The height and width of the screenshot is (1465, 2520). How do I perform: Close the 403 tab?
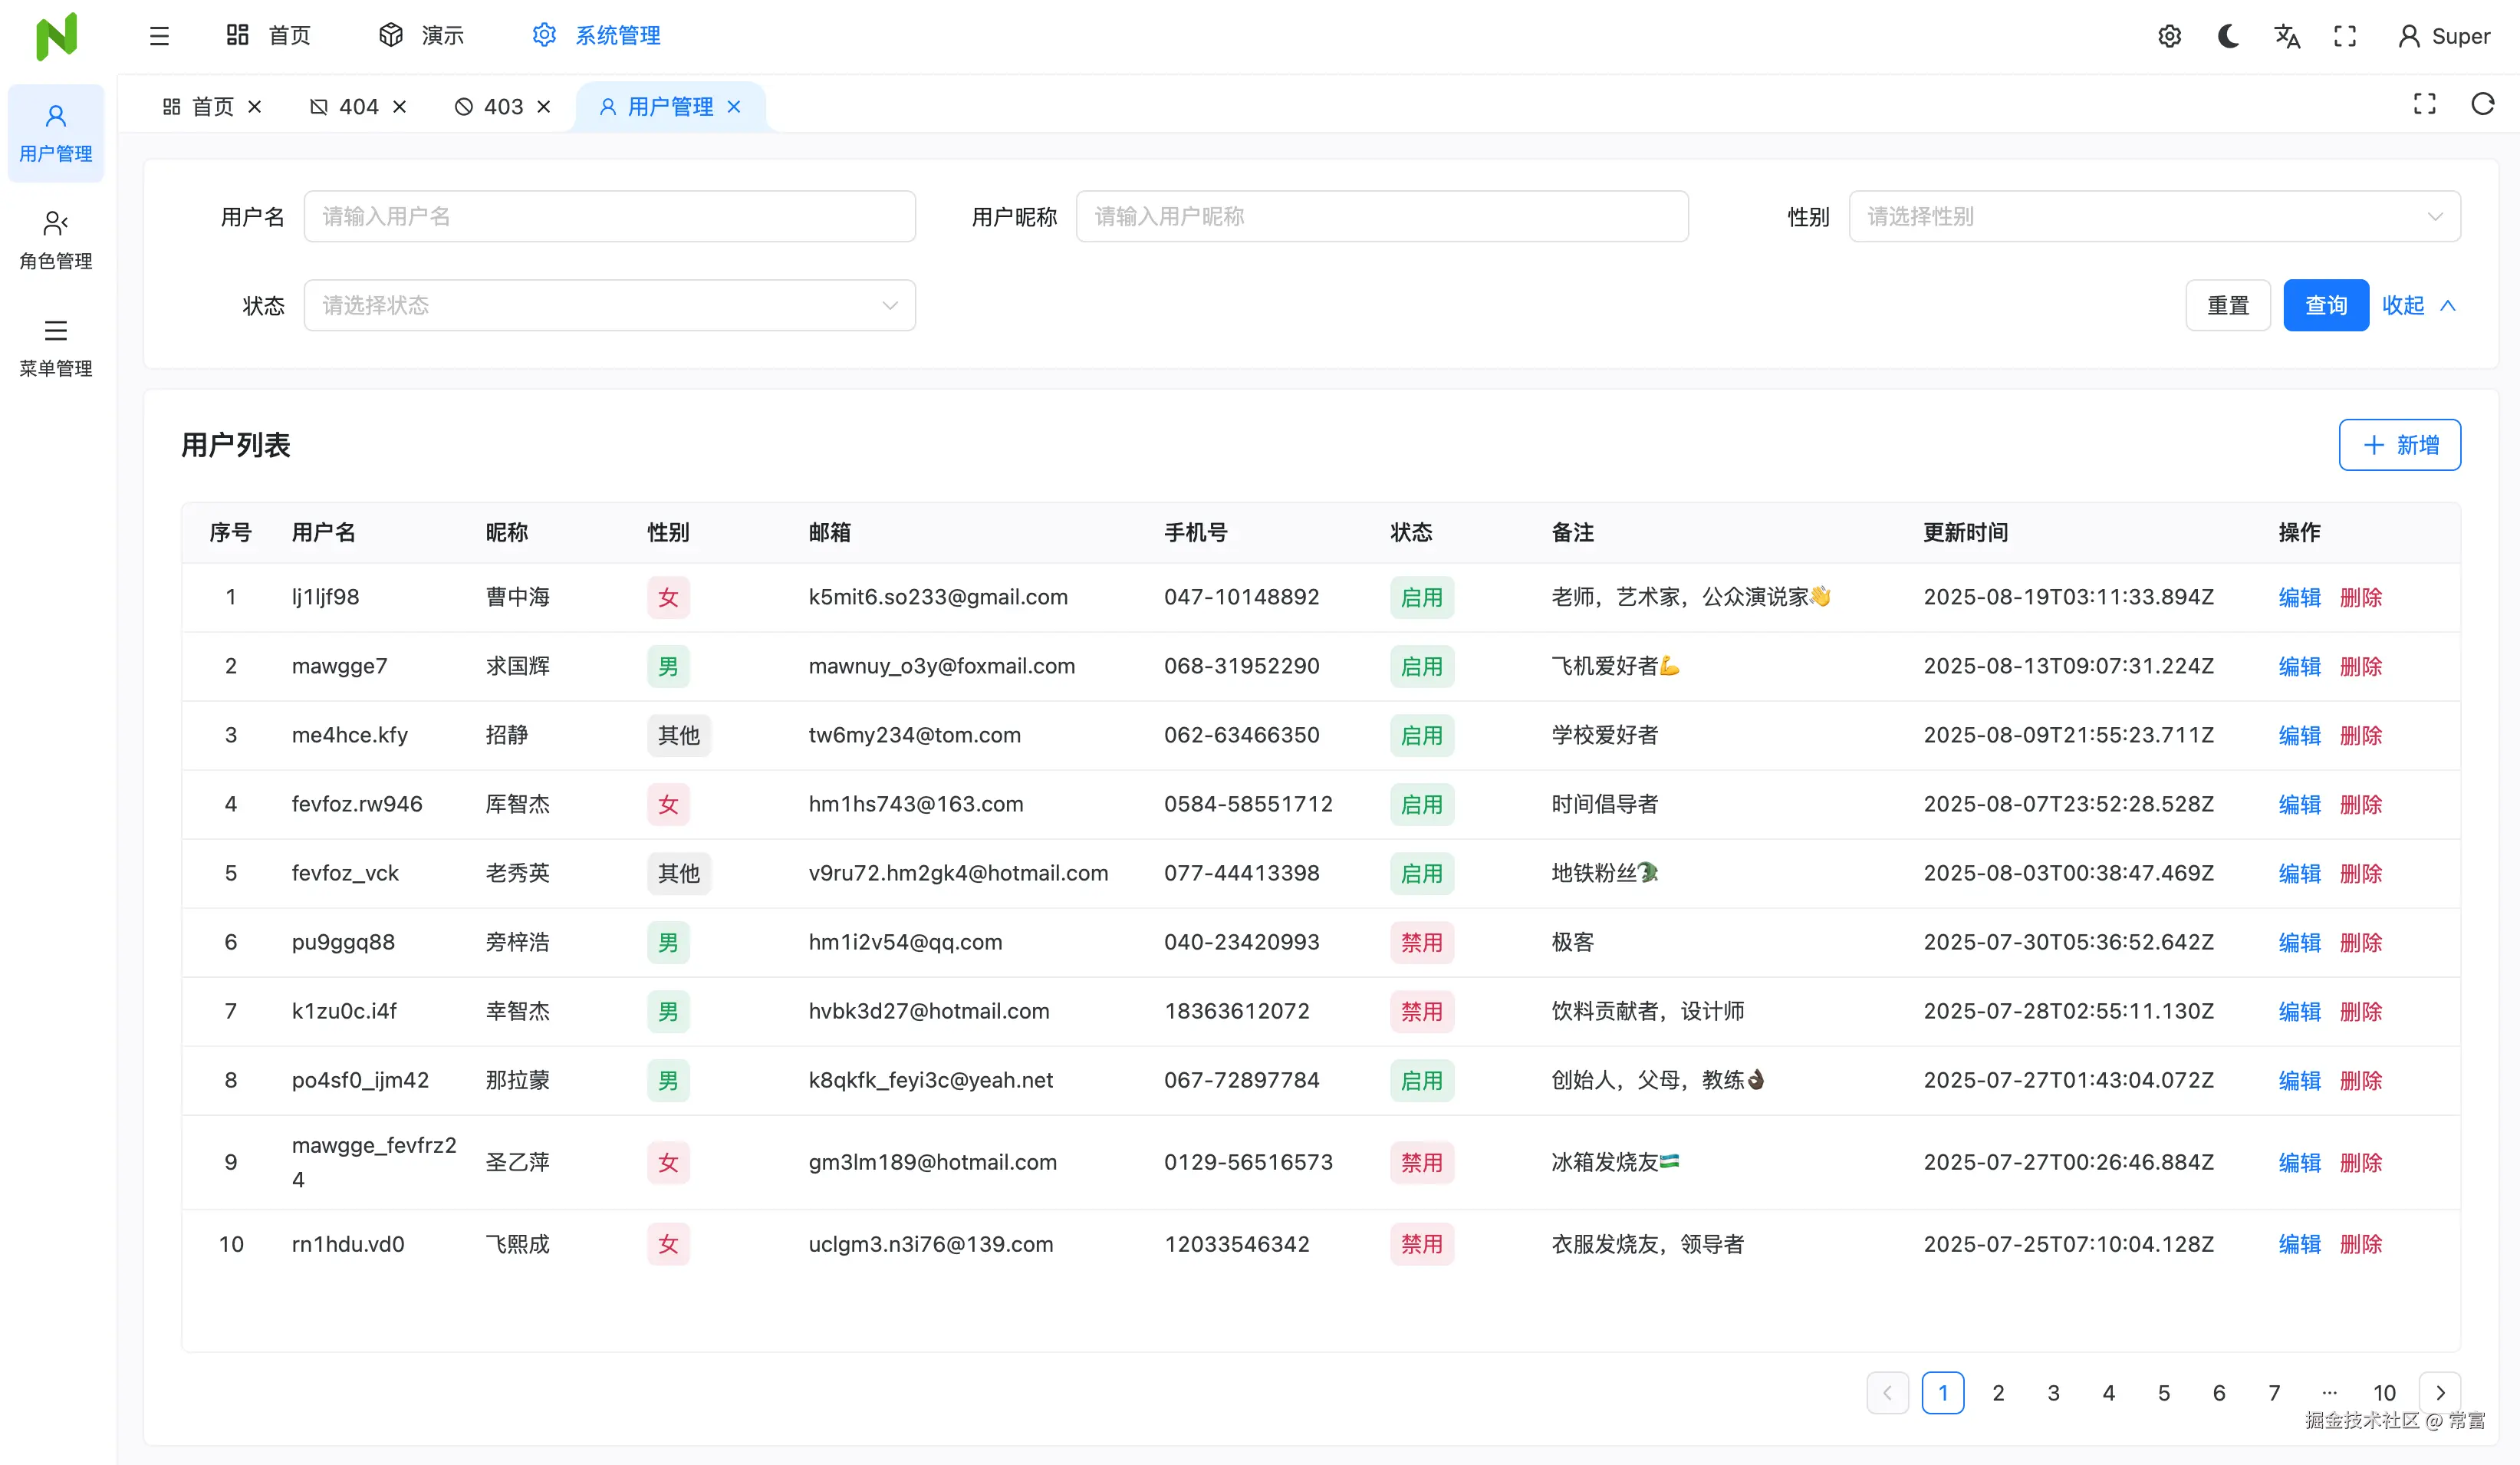[544, 106]
